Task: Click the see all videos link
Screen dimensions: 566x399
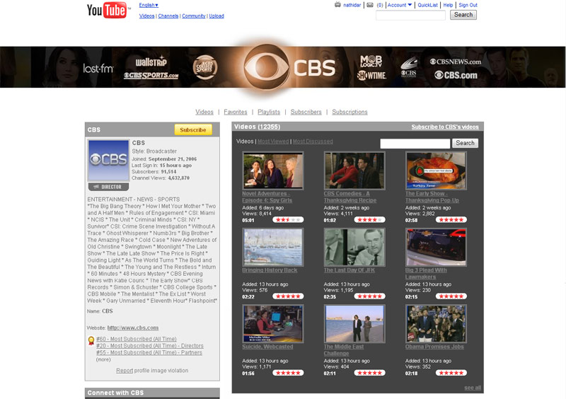Action: 473,388
